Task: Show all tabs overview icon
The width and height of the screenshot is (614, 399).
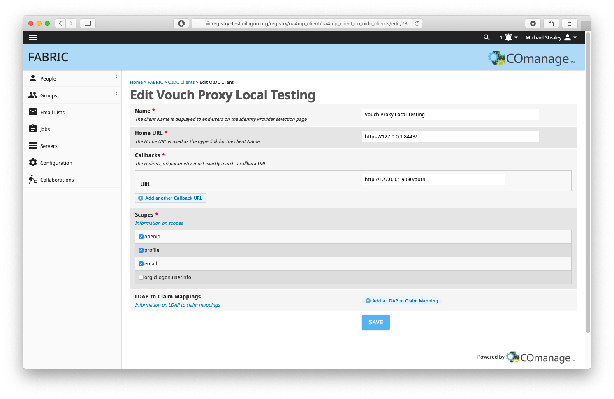Action: point(570,23)
